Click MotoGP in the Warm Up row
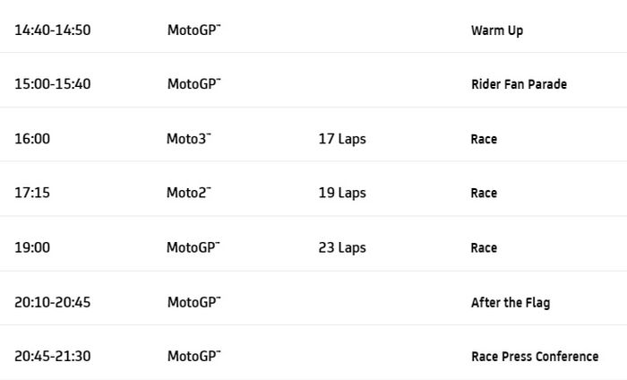627x380 pixels. [x=193, y=30]
